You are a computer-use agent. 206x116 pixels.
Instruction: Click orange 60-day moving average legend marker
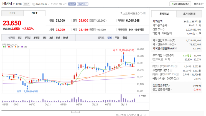pos(16,47)
